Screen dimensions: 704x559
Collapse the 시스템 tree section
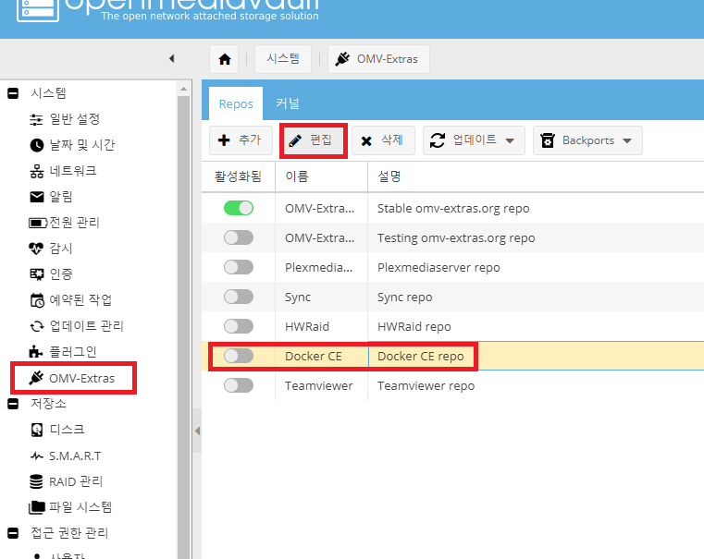click(13, 93)
